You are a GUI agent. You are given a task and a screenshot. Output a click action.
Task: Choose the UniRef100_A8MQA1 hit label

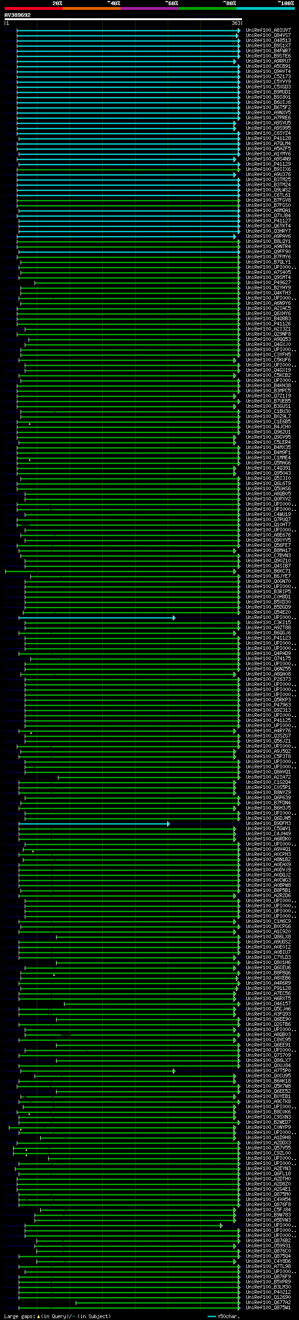[268, 211]
